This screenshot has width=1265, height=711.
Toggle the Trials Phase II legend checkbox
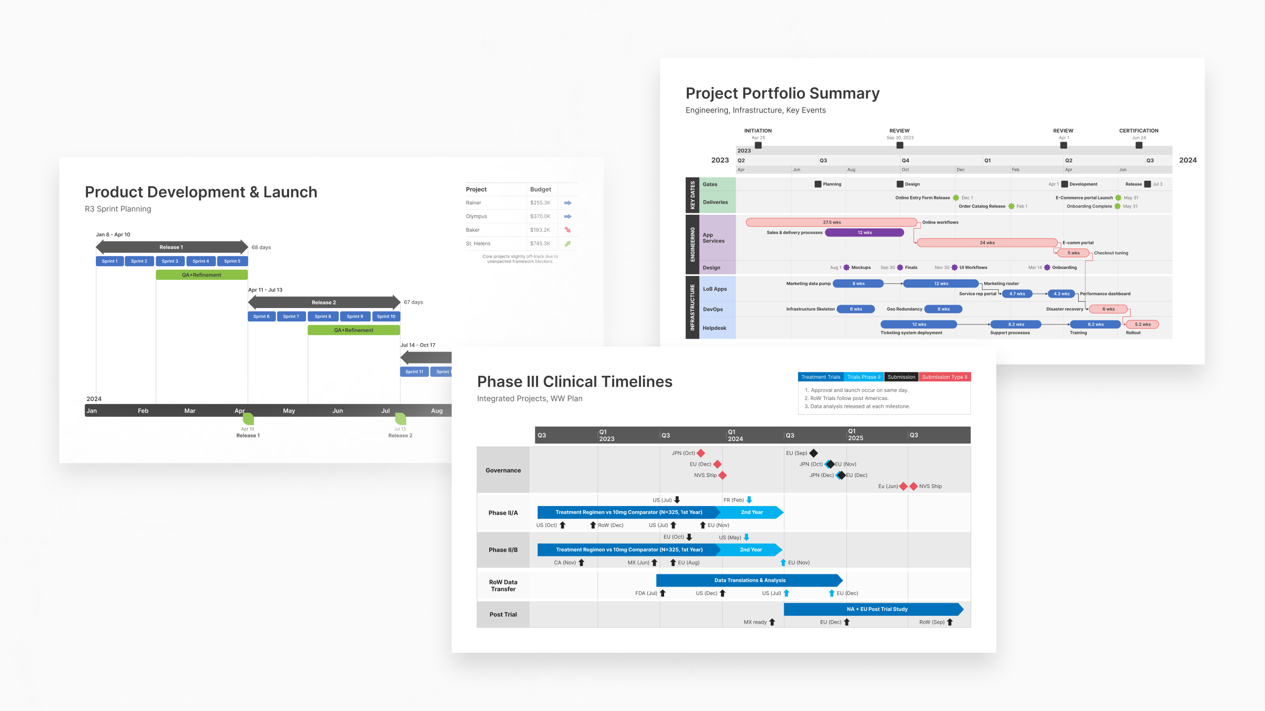(865, 377)
